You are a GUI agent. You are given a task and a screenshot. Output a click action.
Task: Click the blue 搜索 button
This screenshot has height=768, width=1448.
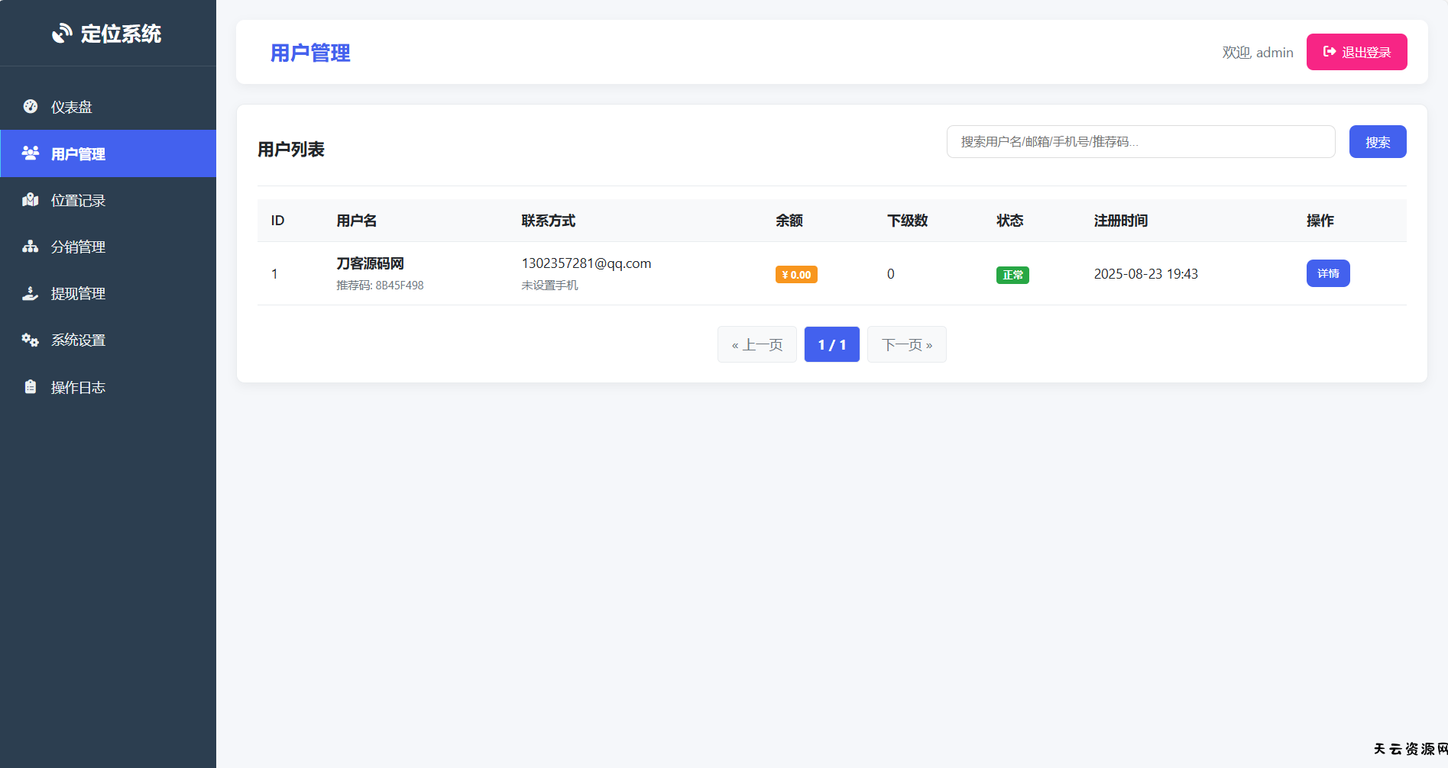click(1377, 142)
